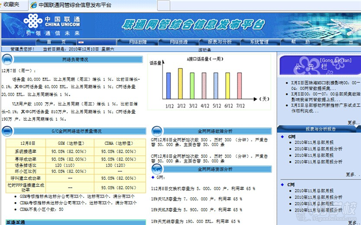
Task: Open G网 2010年11月总部月报分析 report
Action: [318, 149]
